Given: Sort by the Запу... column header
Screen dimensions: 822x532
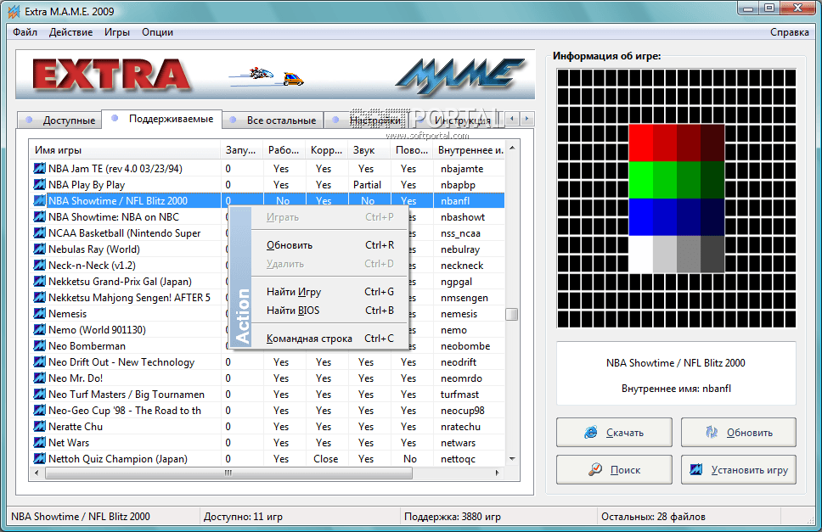Looking at the screenshot, I should 242,150.
